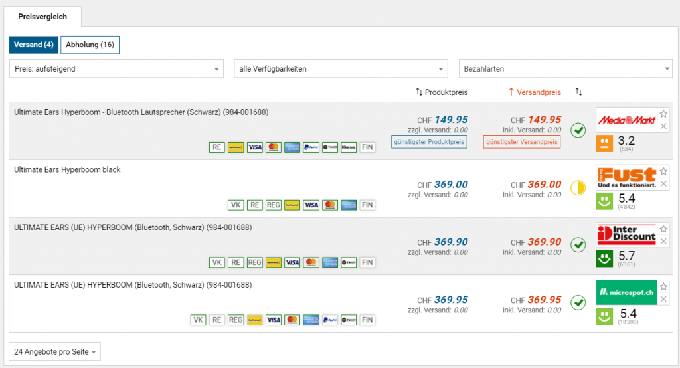This screenshot has height=368, width=680.
Task: Select the Preisvergleich tab
Action: click(x=42, y=17)
